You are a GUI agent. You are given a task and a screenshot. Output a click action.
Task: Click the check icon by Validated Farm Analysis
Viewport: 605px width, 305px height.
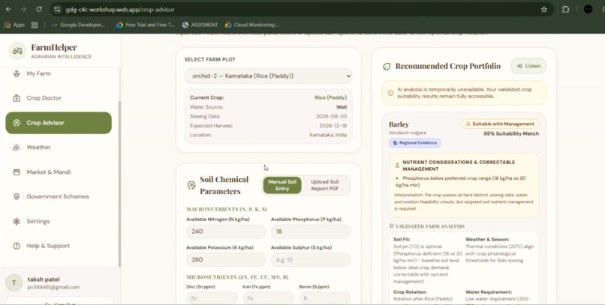391,226
